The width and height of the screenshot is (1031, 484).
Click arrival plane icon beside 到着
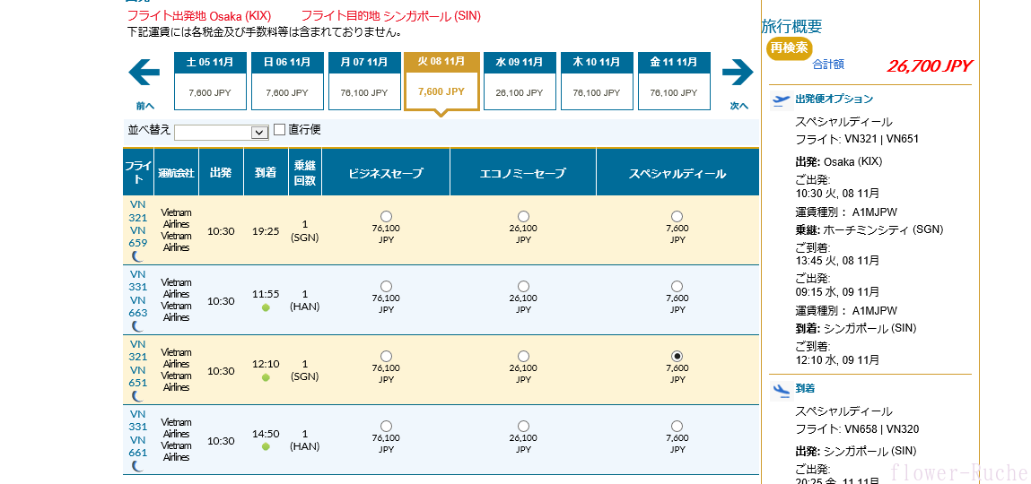click(781, 390)
